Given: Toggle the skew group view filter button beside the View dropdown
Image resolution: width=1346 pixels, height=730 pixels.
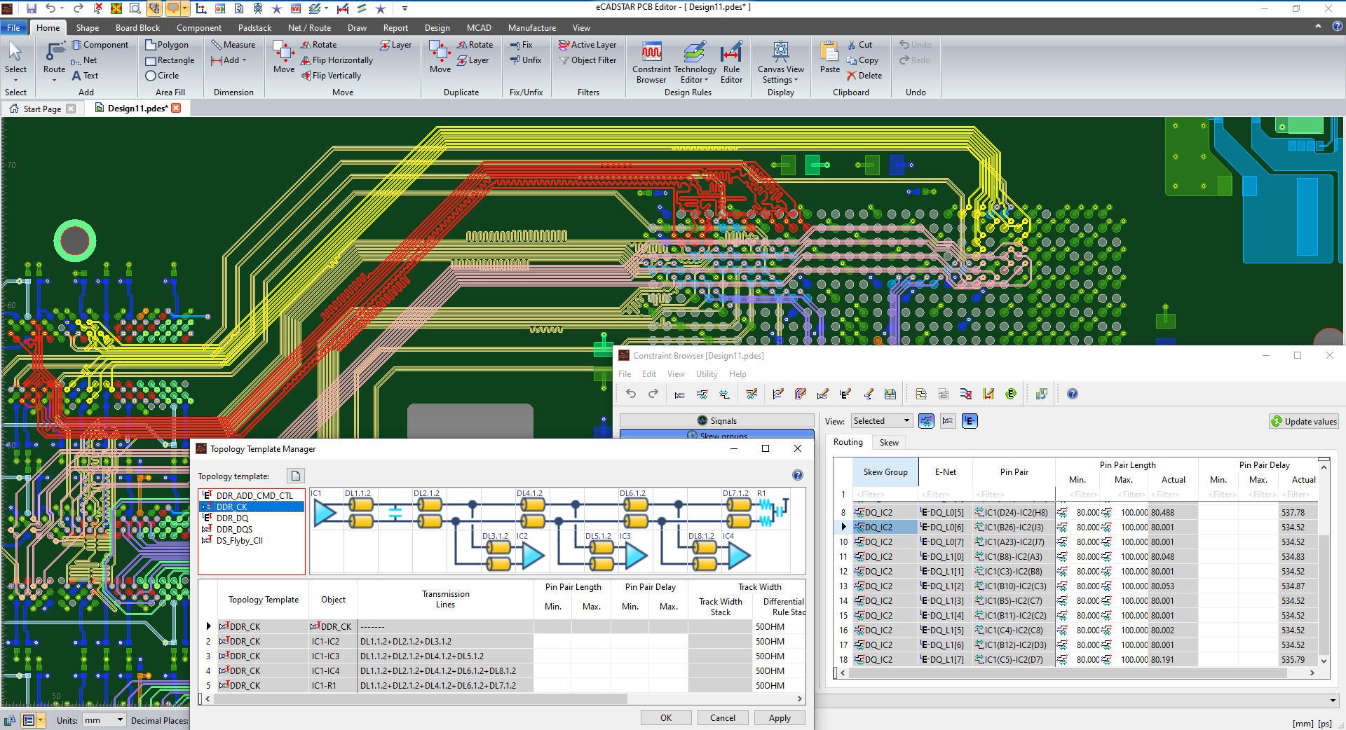Looking at the screenshot, I should [926, 421].
